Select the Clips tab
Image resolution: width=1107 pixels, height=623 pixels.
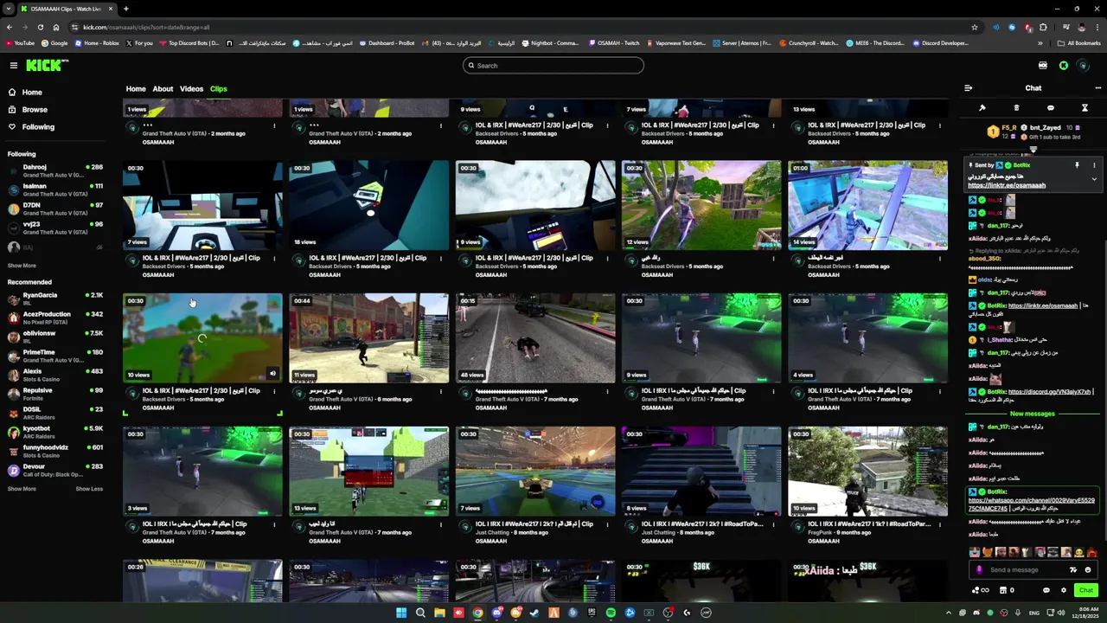tap(218, 89)
